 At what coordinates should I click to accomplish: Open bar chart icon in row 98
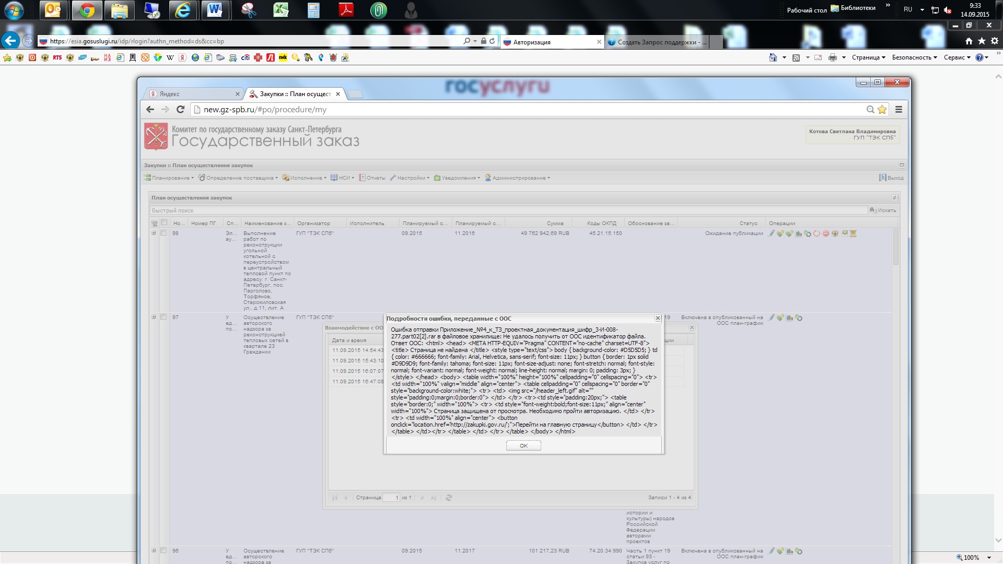(799, 233)
